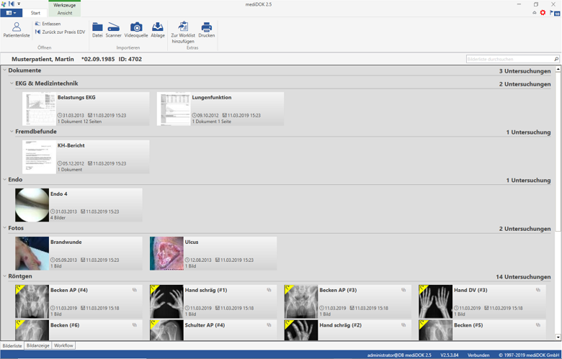Open the Workflow bottom tab

[x=63, y=345]
